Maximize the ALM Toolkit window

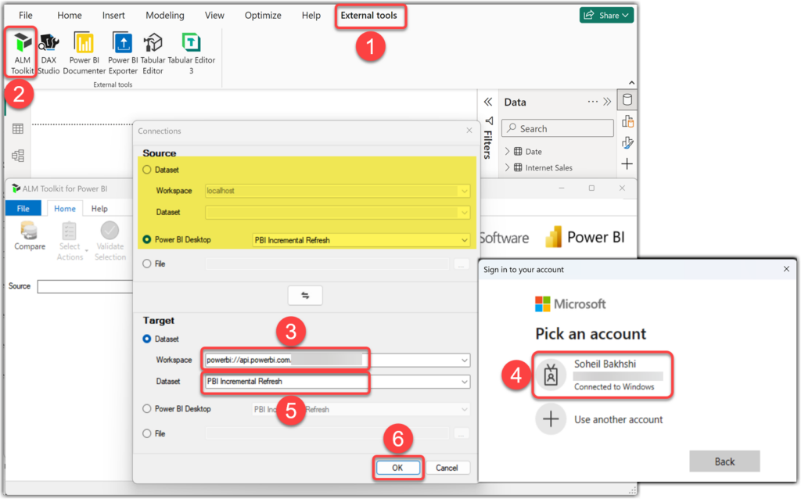coord(591,188)
